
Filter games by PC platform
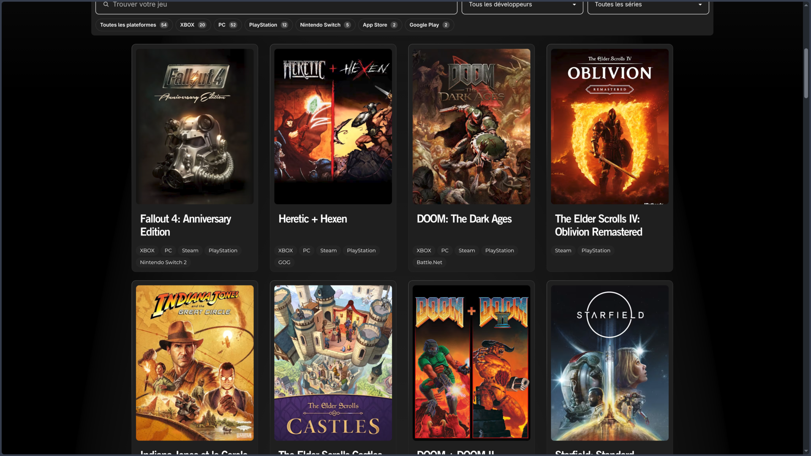[228, 25]
